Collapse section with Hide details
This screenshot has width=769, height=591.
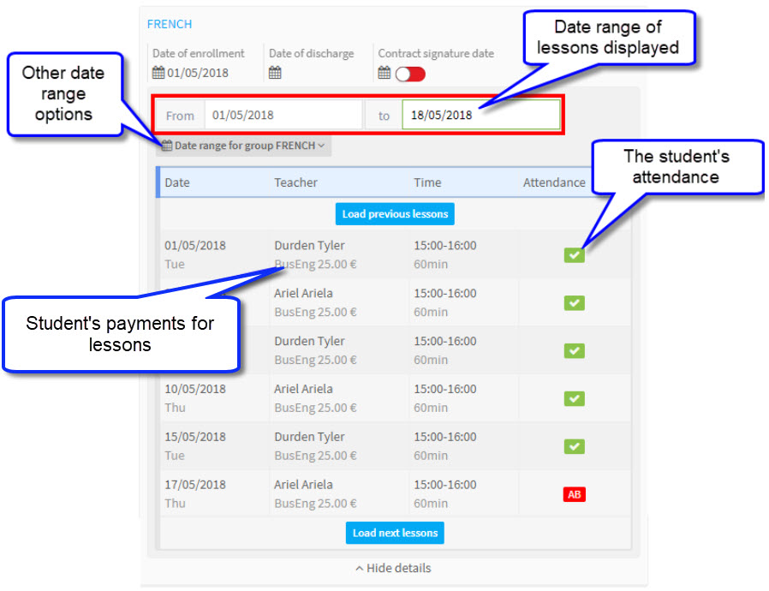coord(393,568)
